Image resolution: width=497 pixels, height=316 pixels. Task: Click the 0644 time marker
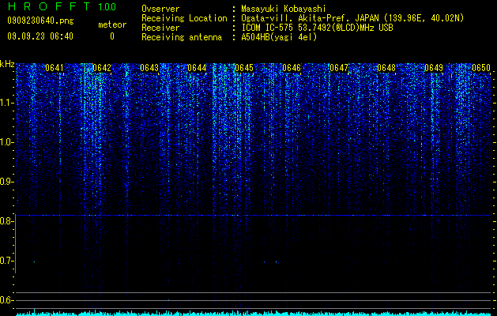click(x=197, y=68)
